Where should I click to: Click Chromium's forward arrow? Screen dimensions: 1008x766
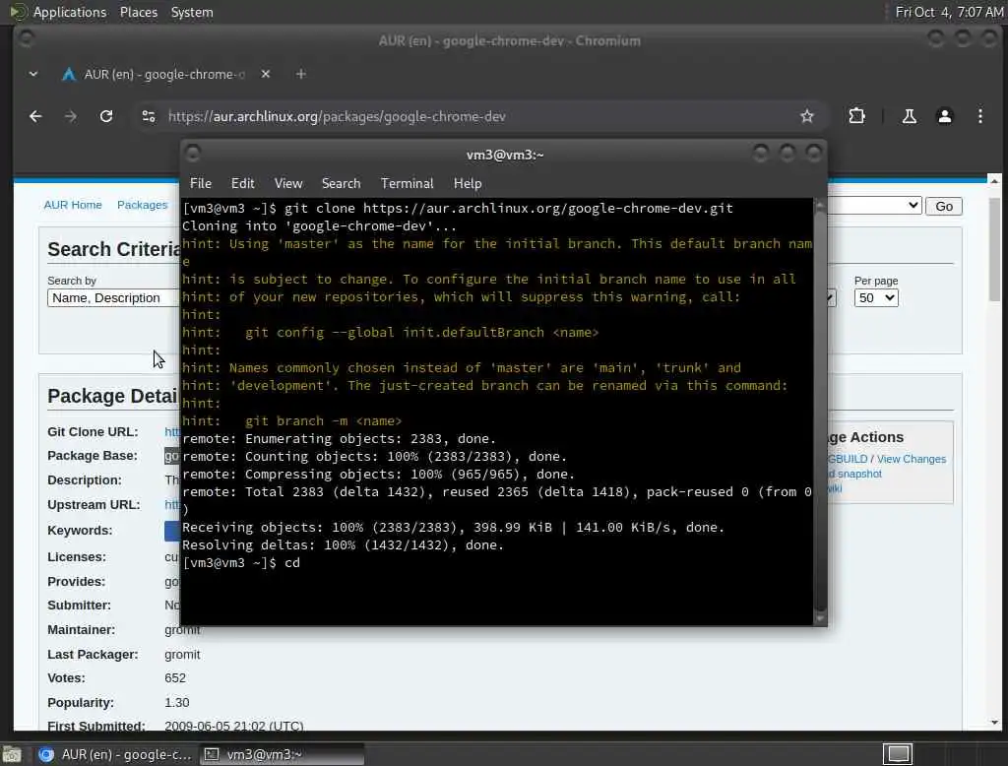[71, 116]
